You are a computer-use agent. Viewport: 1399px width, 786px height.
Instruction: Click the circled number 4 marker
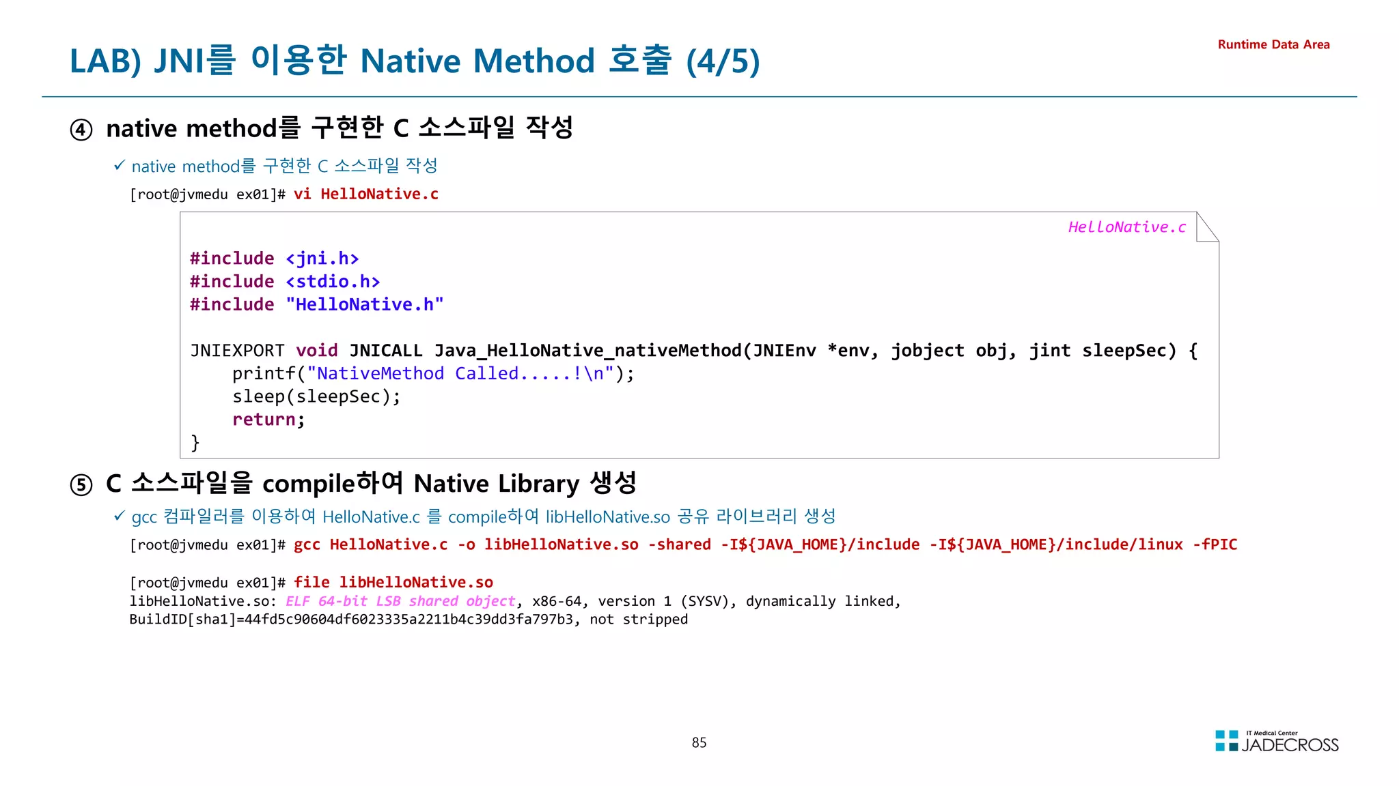[x=81, y=130]
